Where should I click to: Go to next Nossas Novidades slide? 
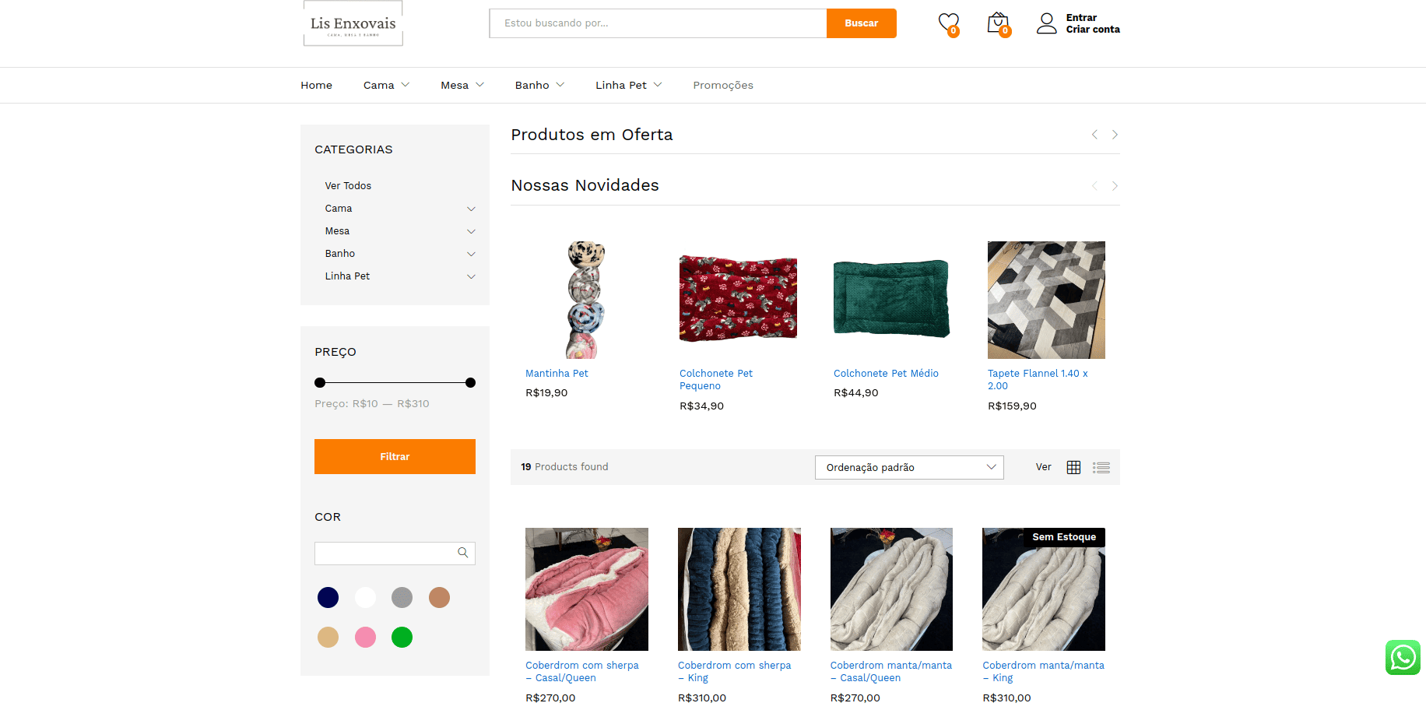pyautogui.click(x=1115, y=186)
